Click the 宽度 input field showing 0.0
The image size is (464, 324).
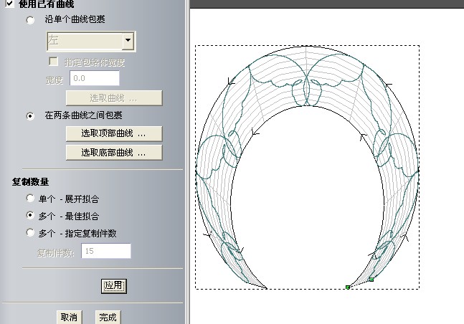pyautogui.click(x=95, y=78)
